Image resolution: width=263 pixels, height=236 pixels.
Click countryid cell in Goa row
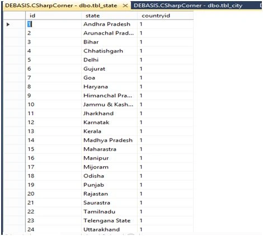[165, 78]
